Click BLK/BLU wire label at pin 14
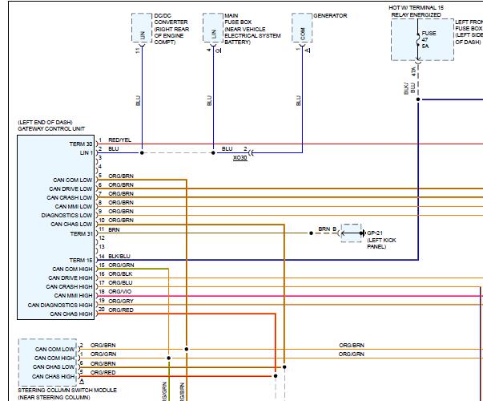483x401 pixels. (119, 257)
